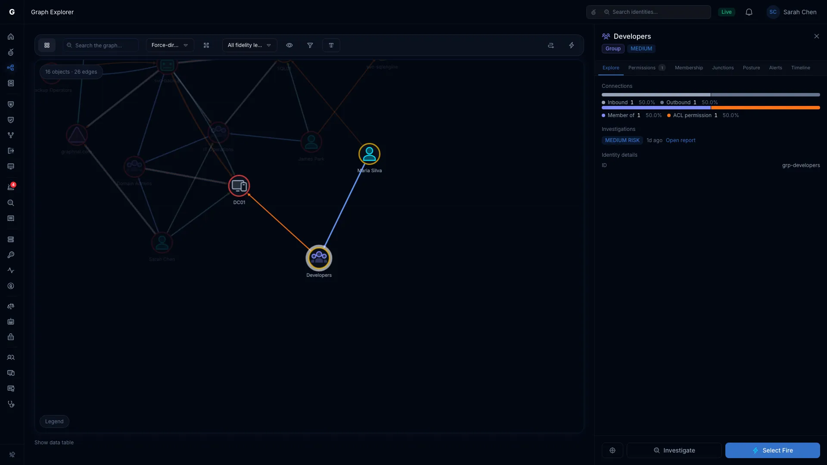This screenshot has height=465, width=827.
Task: Open the Sarah Chen profile menu
Action: coord(792,12)
